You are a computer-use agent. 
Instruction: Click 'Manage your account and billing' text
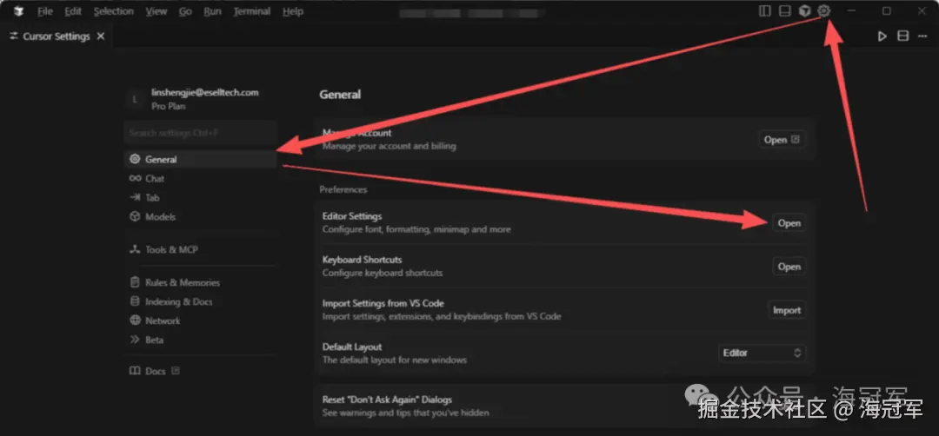389,146
